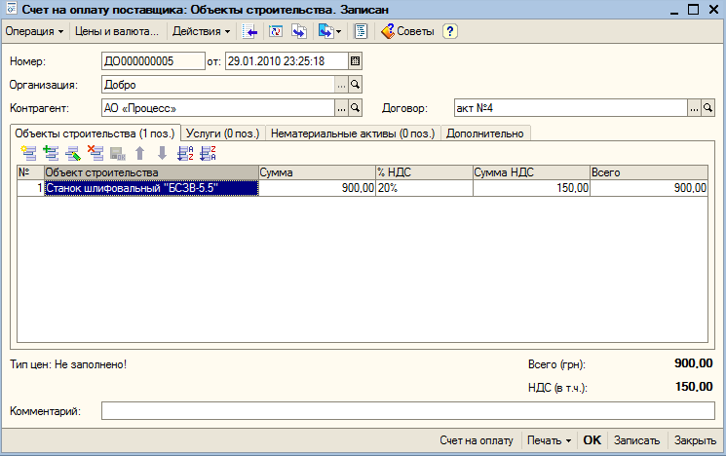Open the document report toolbar icon
Viewport: 726px width, 456px height.
[x=361, y=32]
